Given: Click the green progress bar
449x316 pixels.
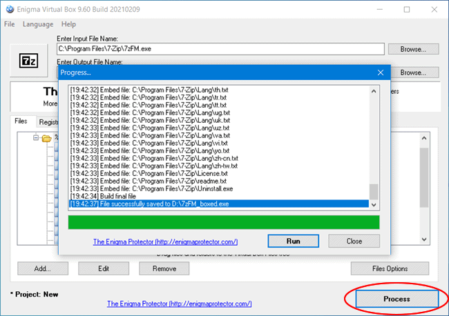Looking at the screenshot, I should (x=224, y=221).
